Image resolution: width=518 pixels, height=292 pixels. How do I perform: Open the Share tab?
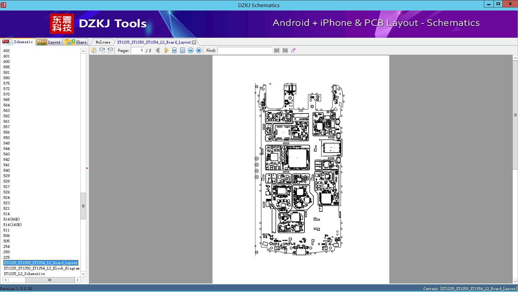76,42
